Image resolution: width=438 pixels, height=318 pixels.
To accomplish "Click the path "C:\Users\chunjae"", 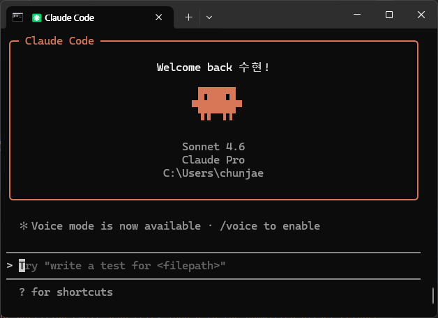I will [x=213, y=173].
